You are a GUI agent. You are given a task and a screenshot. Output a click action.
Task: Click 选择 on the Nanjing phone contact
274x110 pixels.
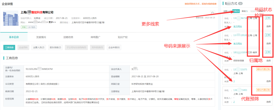(x=268, y=61)
